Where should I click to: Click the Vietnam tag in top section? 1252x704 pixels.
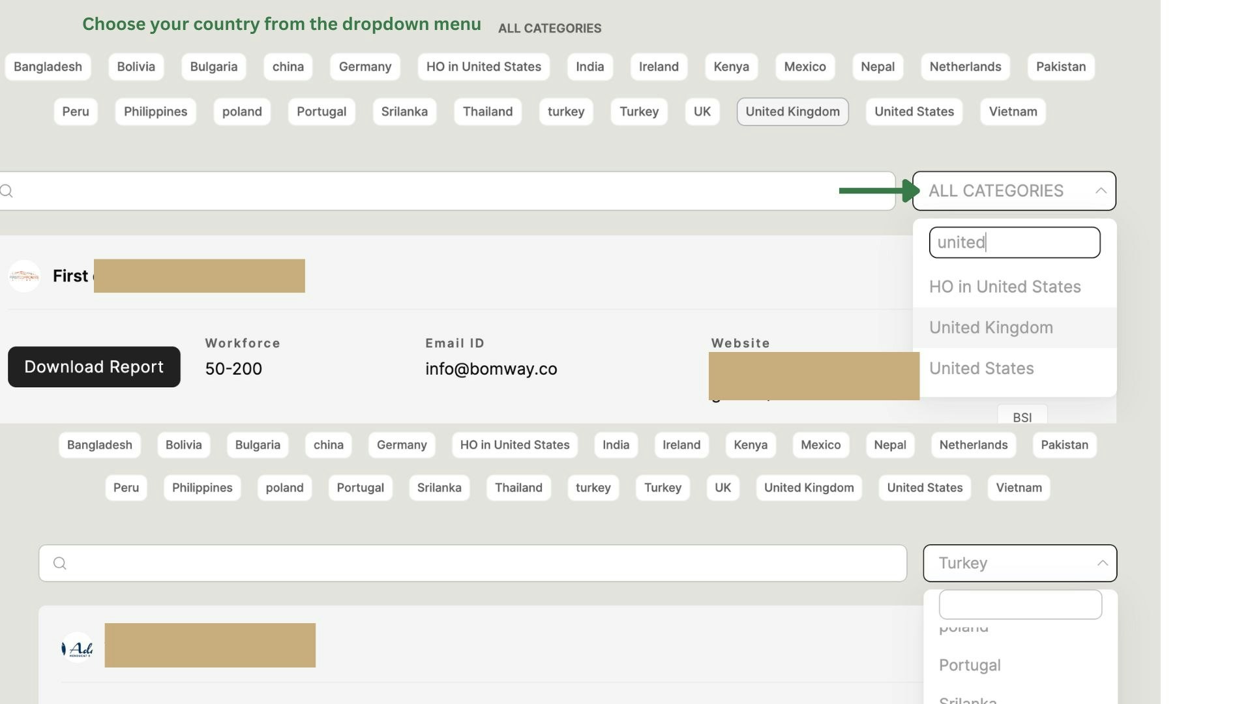pyautogui.click(x=1012, y=111)
